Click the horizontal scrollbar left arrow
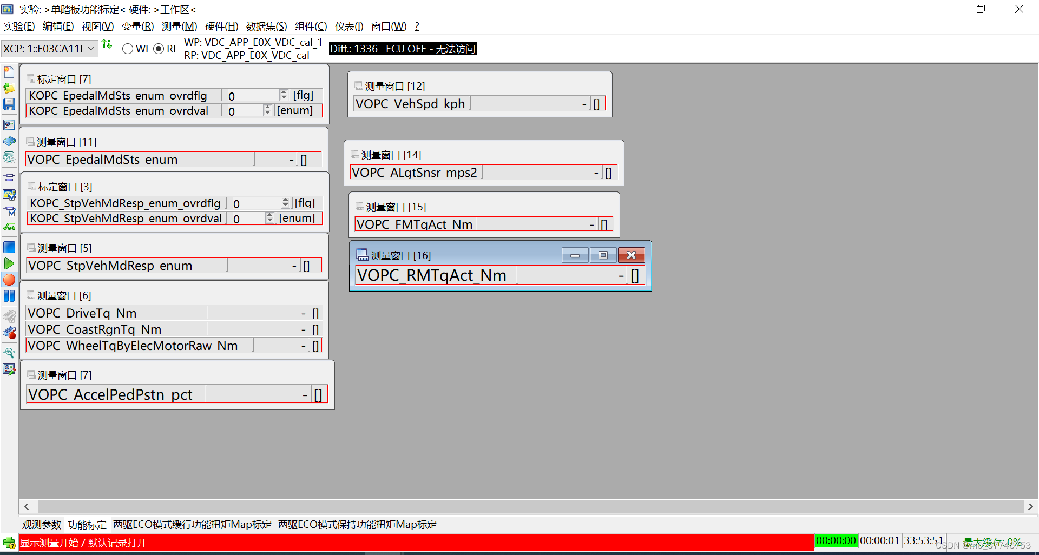This screenshot has height=555, width=1039. pyautogui.click(x=26, y=506)
